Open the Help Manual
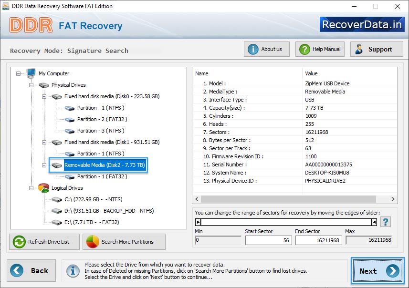409x288 pixels. click(x=320, y=49)
